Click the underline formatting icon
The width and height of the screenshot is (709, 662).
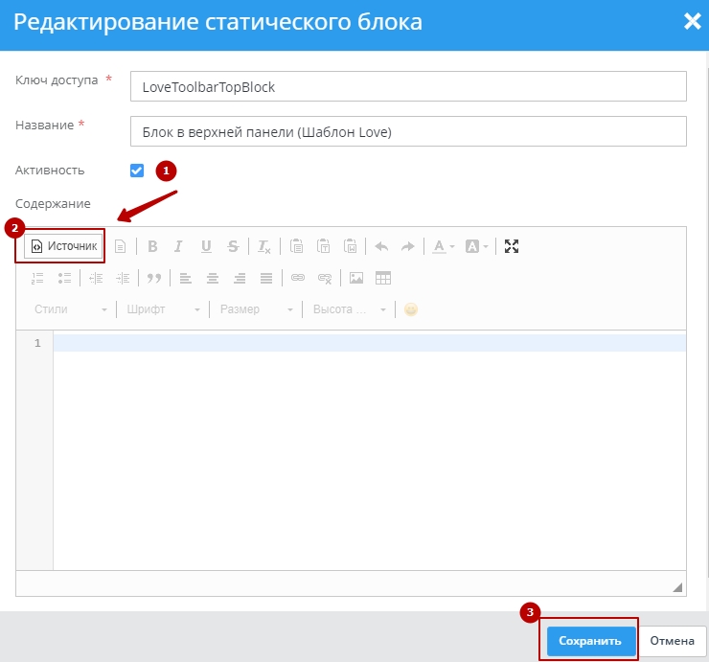[206, 246]
